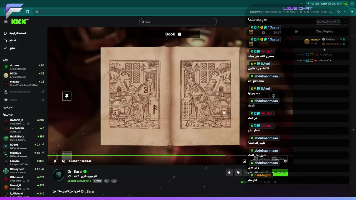The width and height of the screenshot is (356, 200).
Task: Expand gift leaderboard chevron under Muat3h
Action: [324, 49]
